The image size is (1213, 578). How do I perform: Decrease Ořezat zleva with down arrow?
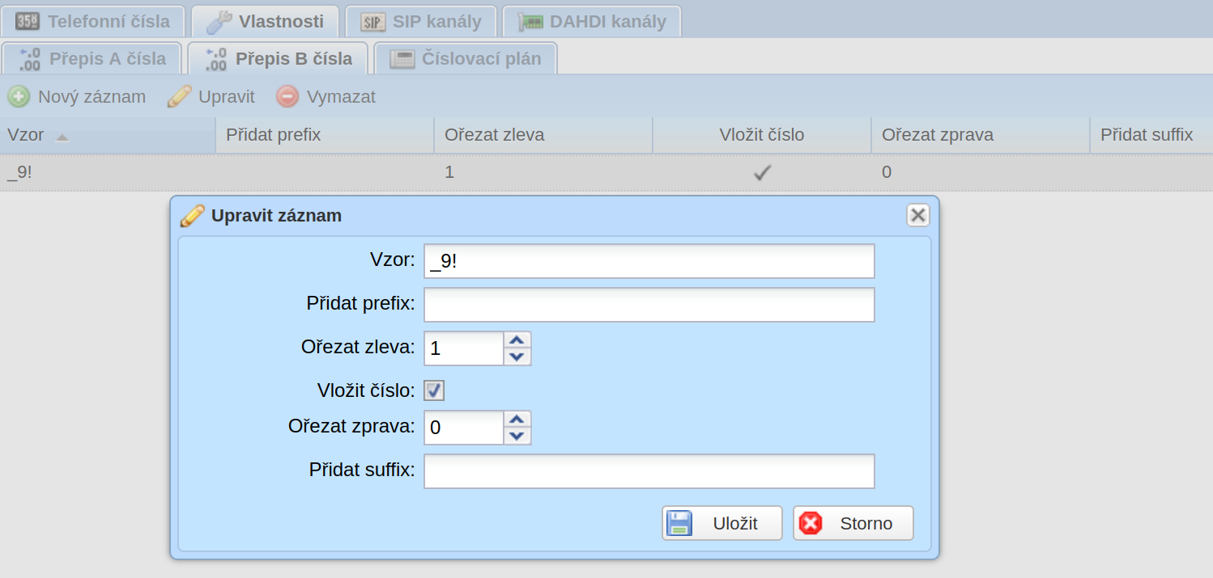click(517, 357)
